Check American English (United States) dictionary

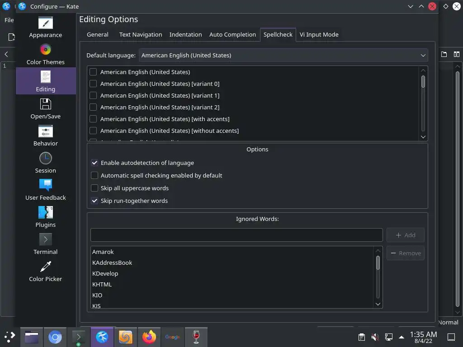pyautogui.click(x=93, y=72)
